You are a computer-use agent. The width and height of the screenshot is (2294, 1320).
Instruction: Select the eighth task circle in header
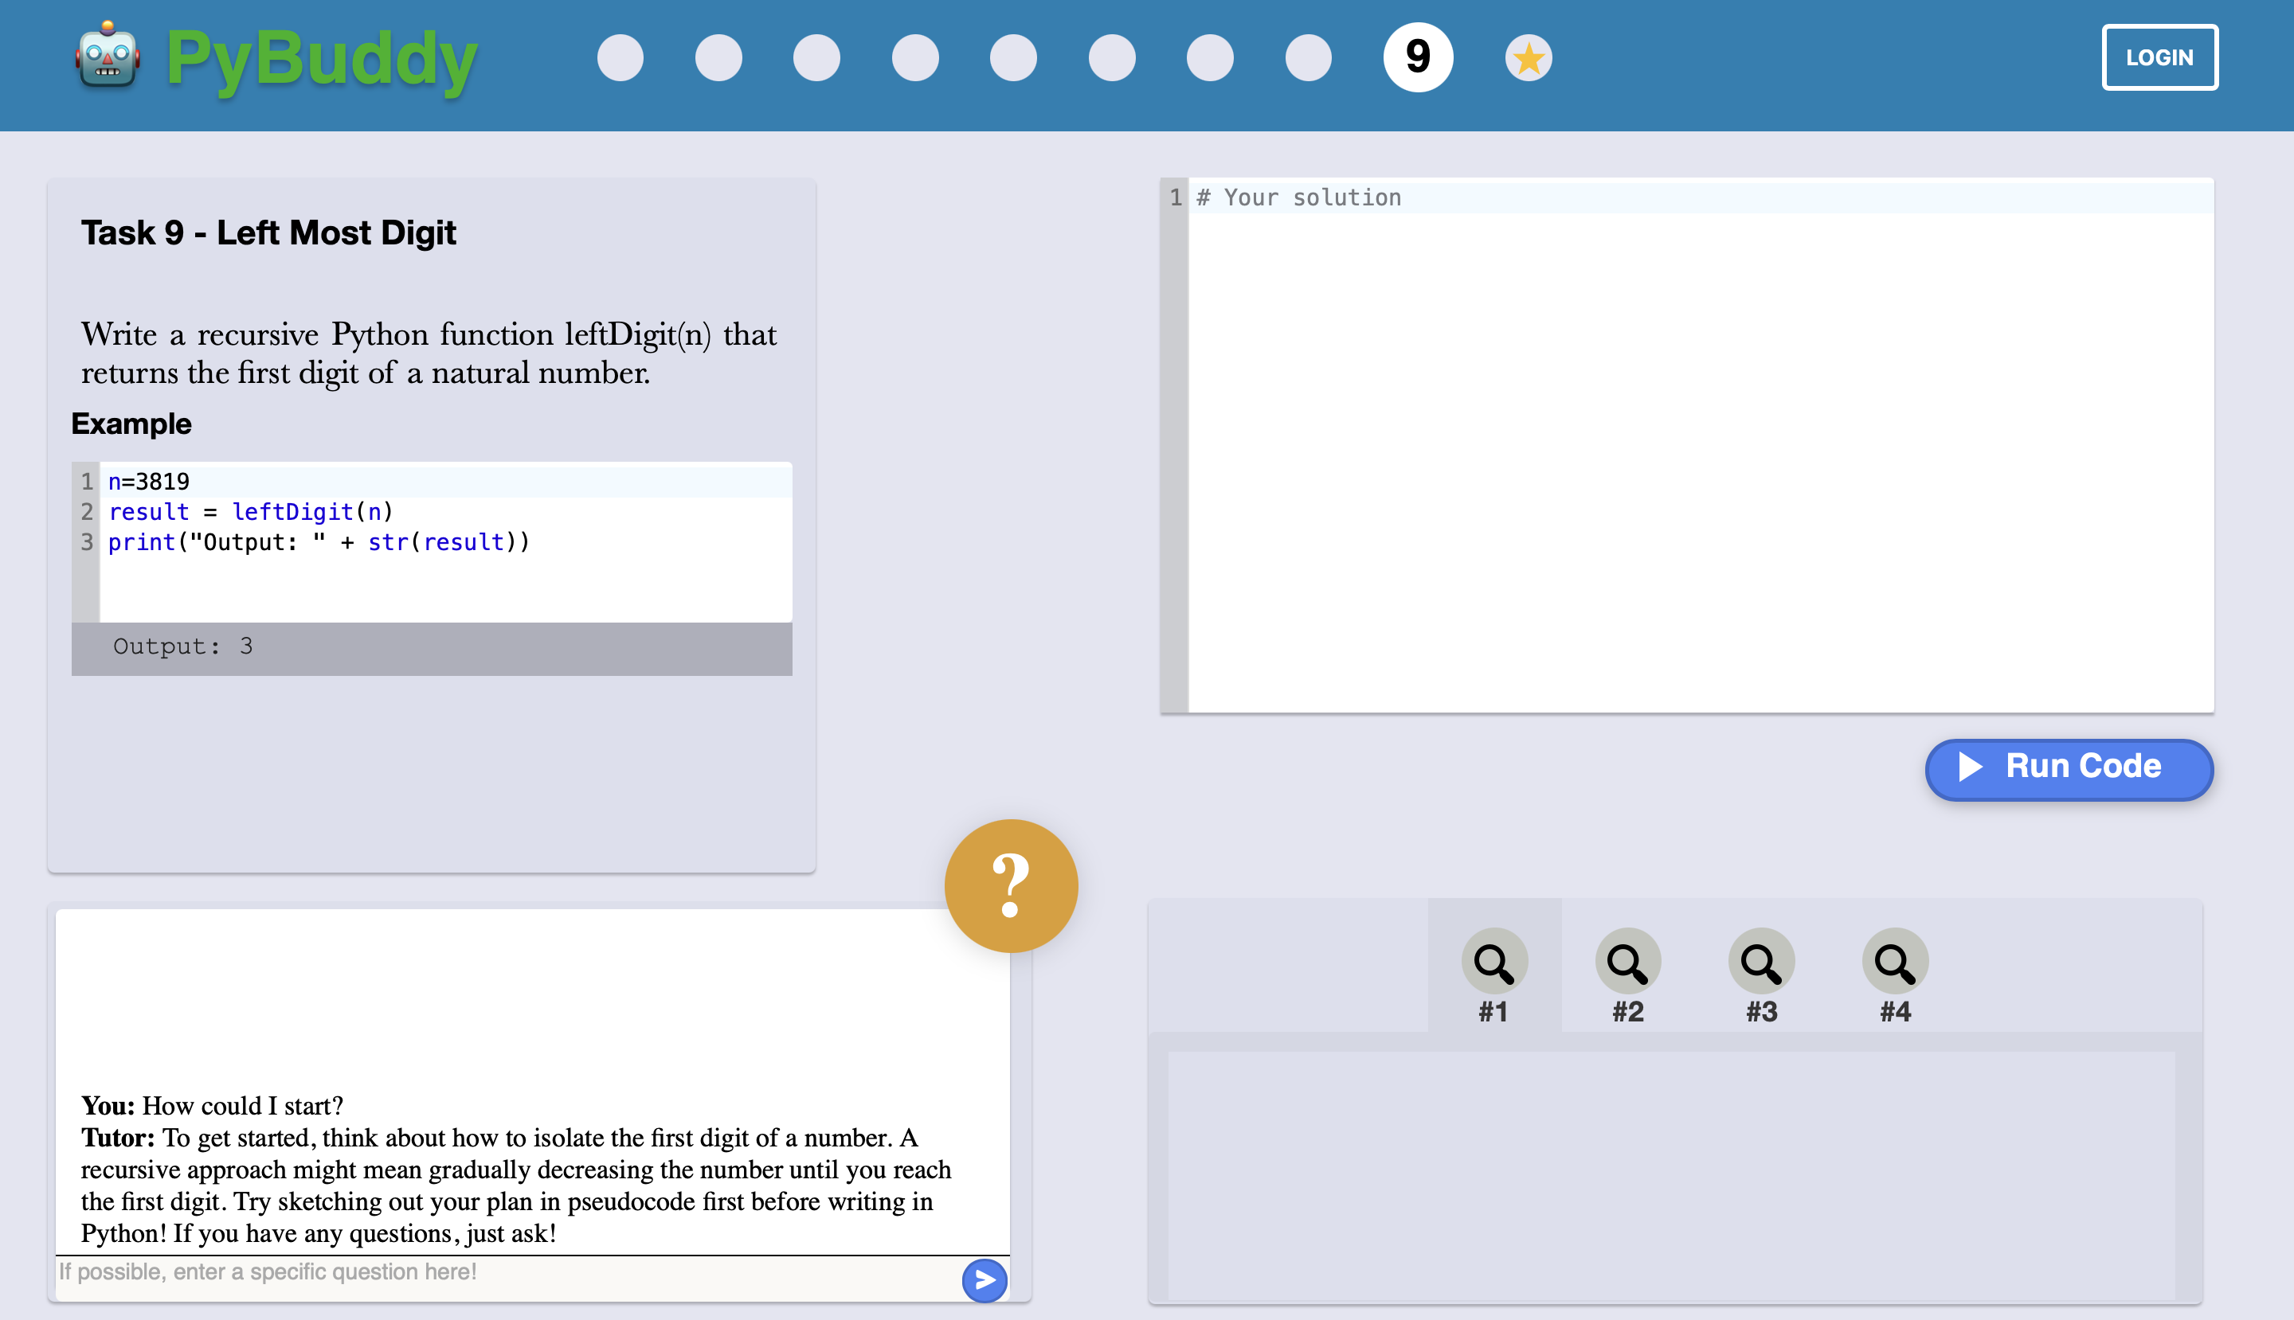[x=1308, y=58]
